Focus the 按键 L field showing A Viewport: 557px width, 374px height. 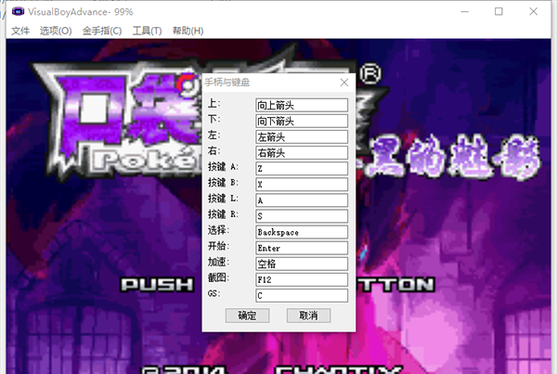pyautogui.click(x=302, y=200)
